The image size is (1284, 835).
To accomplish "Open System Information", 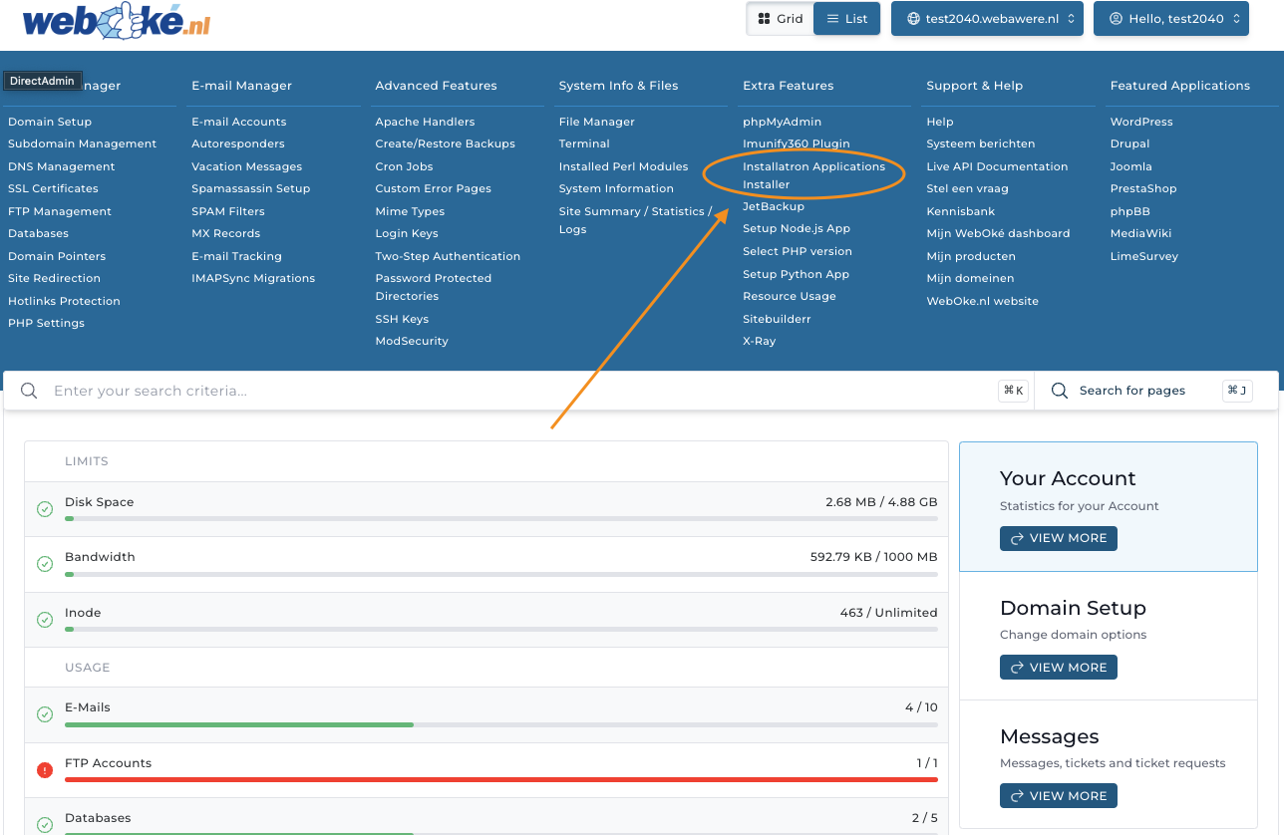I will [616, 188].
